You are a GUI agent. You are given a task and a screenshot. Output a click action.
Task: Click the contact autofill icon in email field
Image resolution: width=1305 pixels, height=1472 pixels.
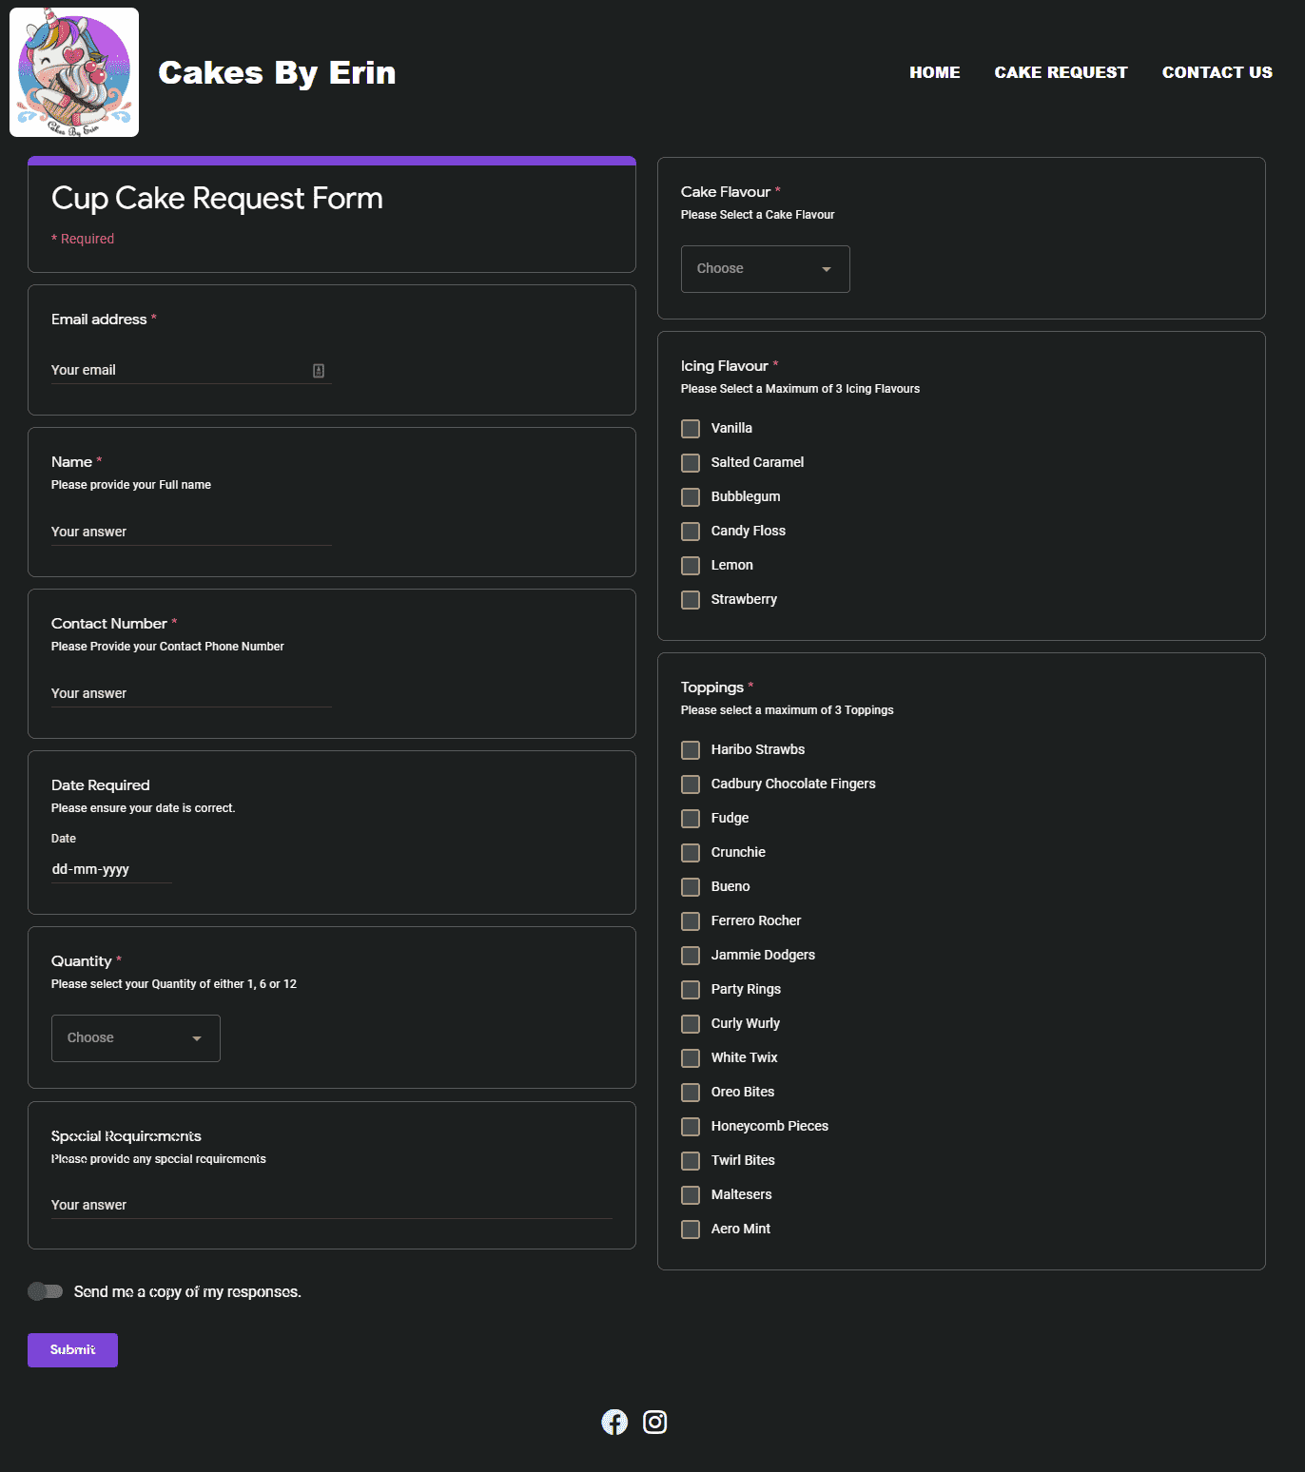pos(319,371)
